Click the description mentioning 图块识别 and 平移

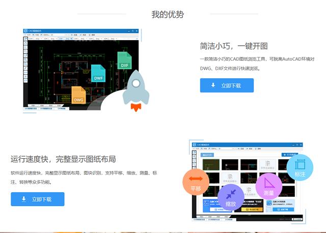tap(84, 178)
